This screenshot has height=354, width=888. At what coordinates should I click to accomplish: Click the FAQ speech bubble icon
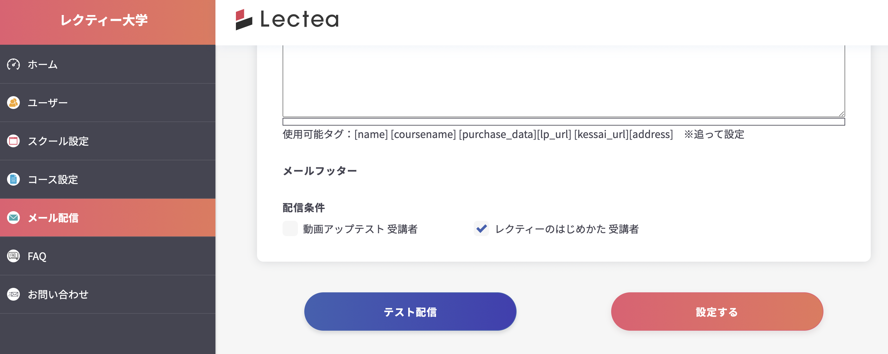click(x=13, y=256)
